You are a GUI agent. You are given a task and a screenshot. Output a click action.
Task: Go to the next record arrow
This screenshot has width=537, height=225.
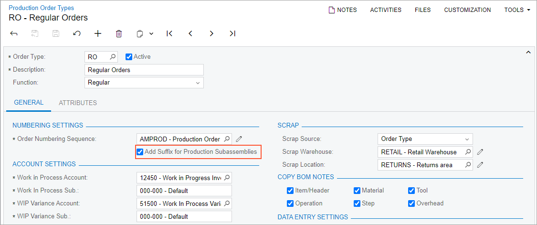(211, 33)
